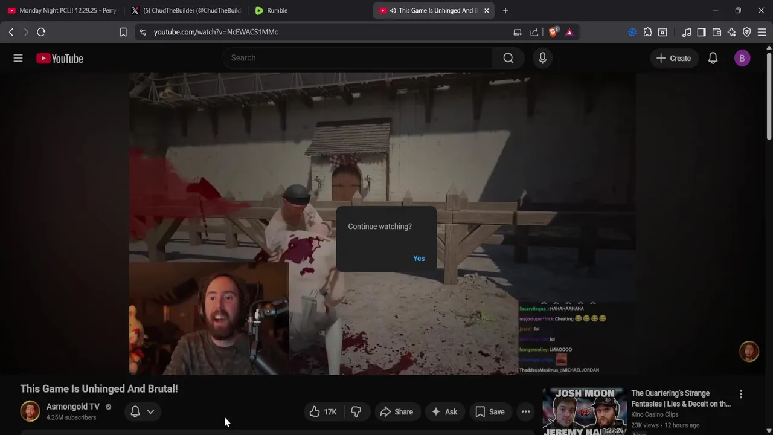This screenshot has height=435, width=773.
Task: Switch to the Rumble tab
Action: click(309, 10)
